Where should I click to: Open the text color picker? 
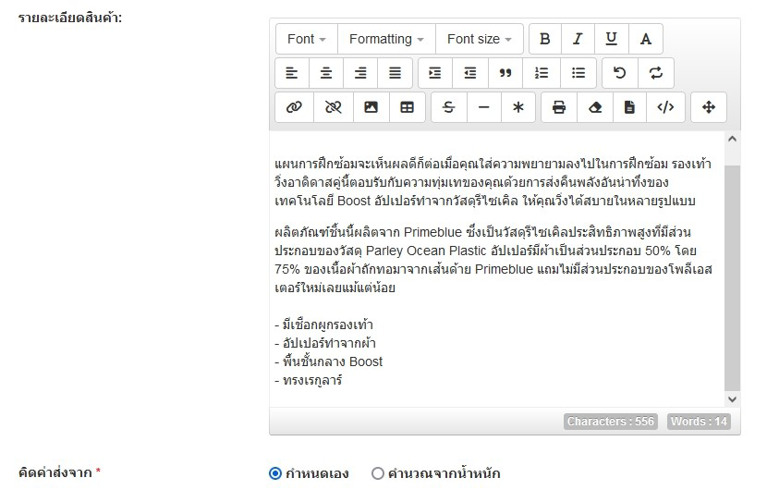(x=646, y=39)
